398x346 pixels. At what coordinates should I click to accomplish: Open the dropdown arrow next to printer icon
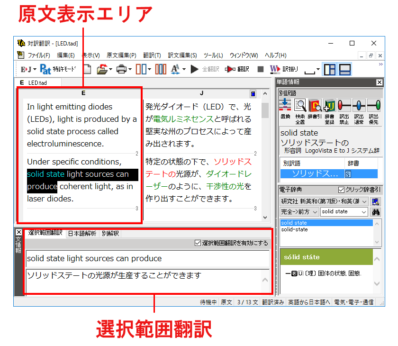coord(130,69)
